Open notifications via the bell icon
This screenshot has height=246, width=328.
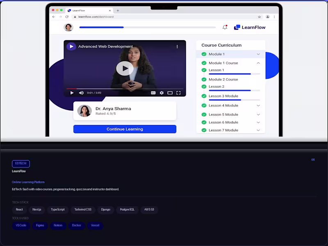[x=224, y=27]
